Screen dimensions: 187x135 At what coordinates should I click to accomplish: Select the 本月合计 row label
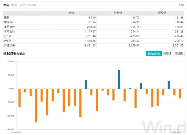[x=9, y=27]
